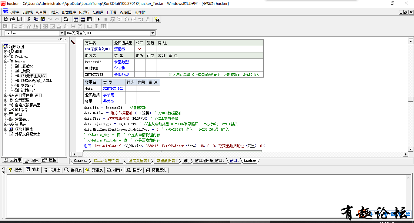Click the Cut scissors icon

(x=29, y=19)
